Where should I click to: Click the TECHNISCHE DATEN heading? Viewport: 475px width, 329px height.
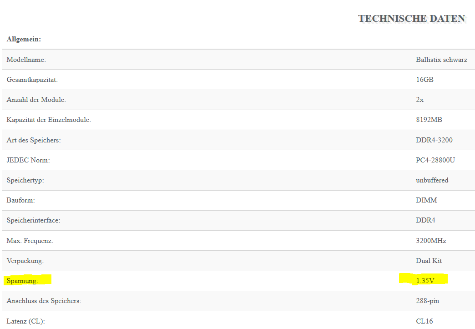click(412, 19)
